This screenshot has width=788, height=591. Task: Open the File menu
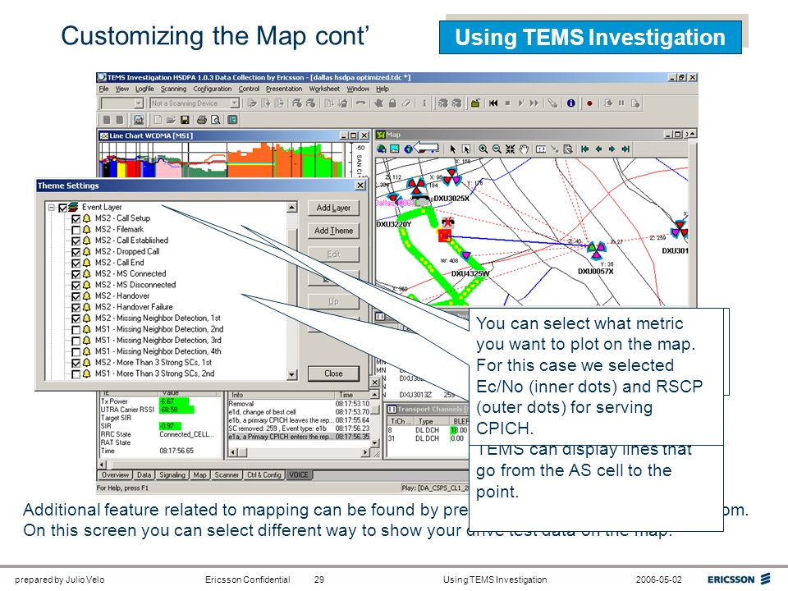coord(103,89)
